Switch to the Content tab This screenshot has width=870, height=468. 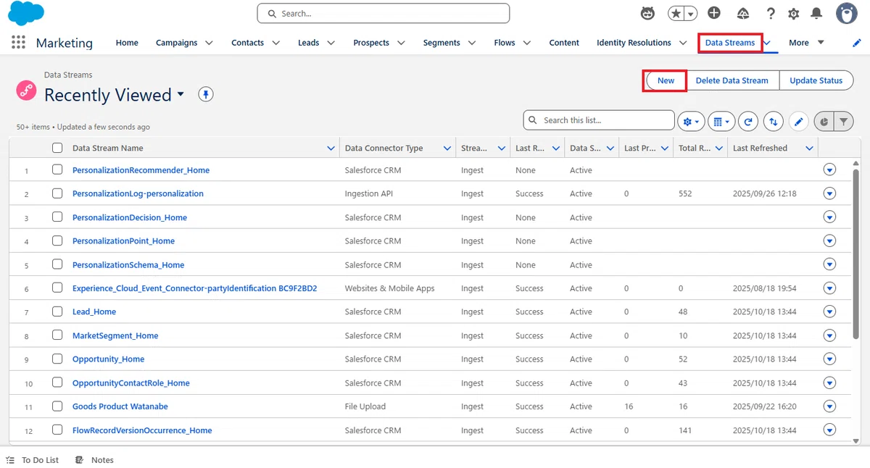[564, 43]
